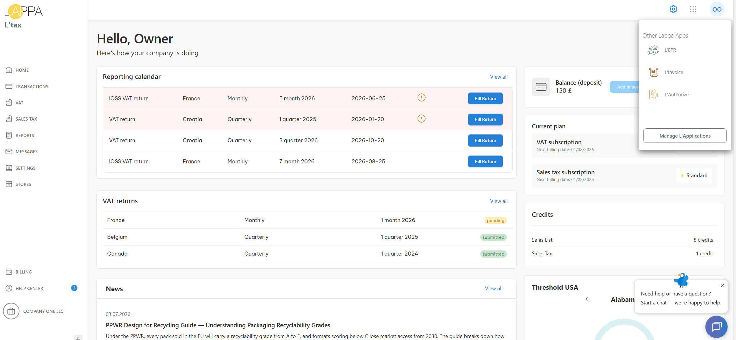Toggle the apps grid launcher icon

point(693,9)
